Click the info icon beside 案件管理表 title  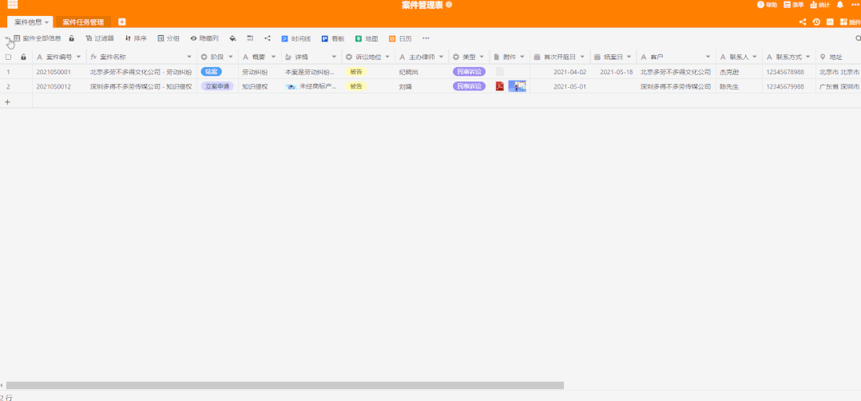[449, 5]
